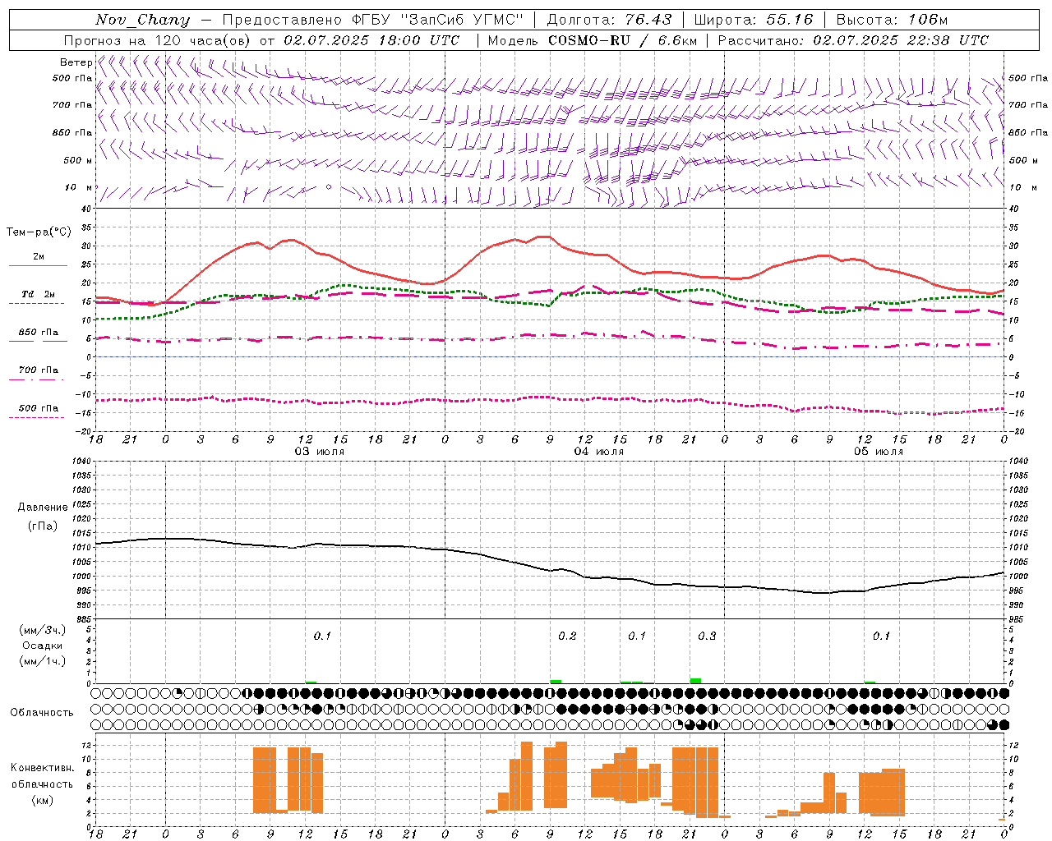
Task: Click the 'Конвективн.' convective cloud label
Action: (43, 768)
